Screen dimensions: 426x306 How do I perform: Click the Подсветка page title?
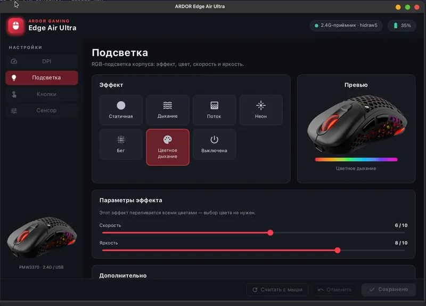pyautogui.click(x=120, y=53)
